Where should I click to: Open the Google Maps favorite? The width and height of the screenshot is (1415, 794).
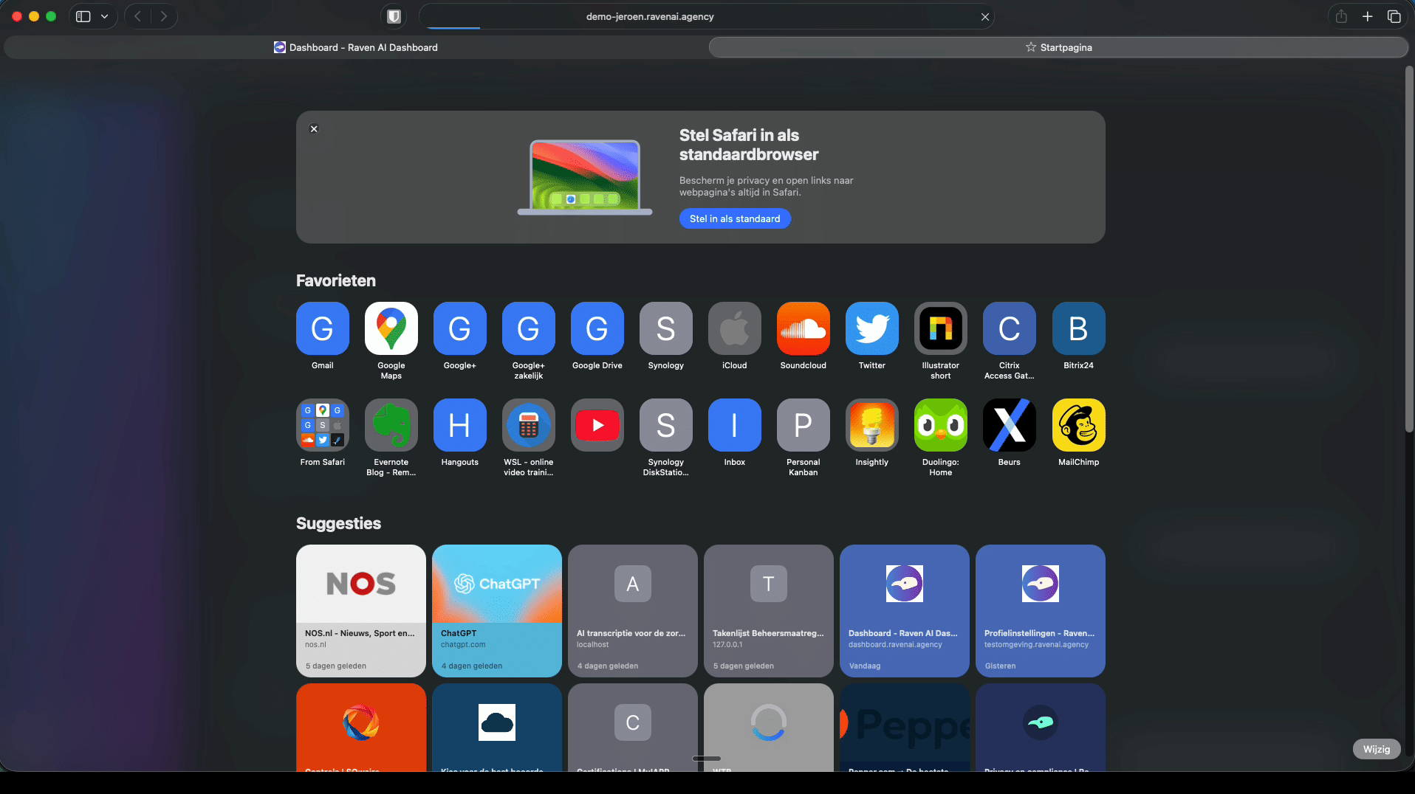tap(391, 328)
